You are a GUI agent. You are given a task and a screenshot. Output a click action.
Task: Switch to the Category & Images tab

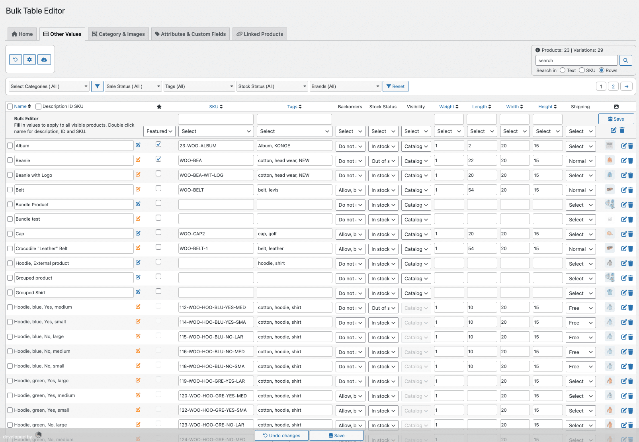click(x=118, y=34)
